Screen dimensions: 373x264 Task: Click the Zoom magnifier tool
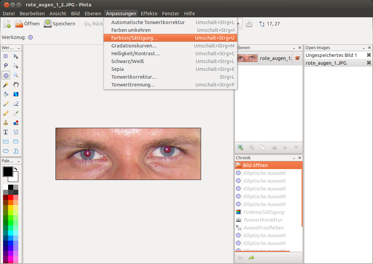[16, 75]
